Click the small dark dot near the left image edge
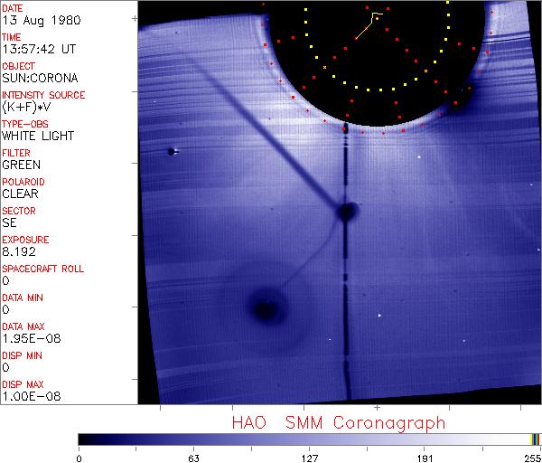The image size is (542, 463). (x=171, y=152)
